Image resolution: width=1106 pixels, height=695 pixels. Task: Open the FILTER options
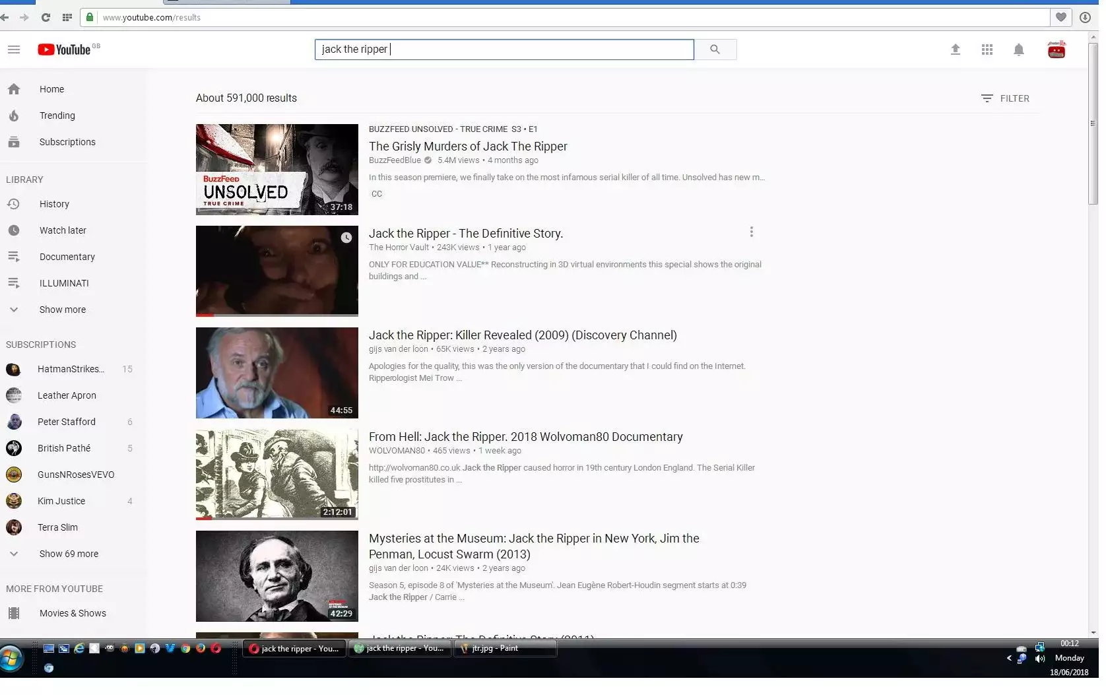tap(1005, 98)
